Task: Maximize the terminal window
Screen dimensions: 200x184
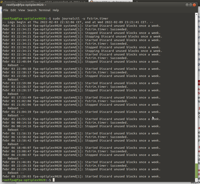Action: click(191, 5)
